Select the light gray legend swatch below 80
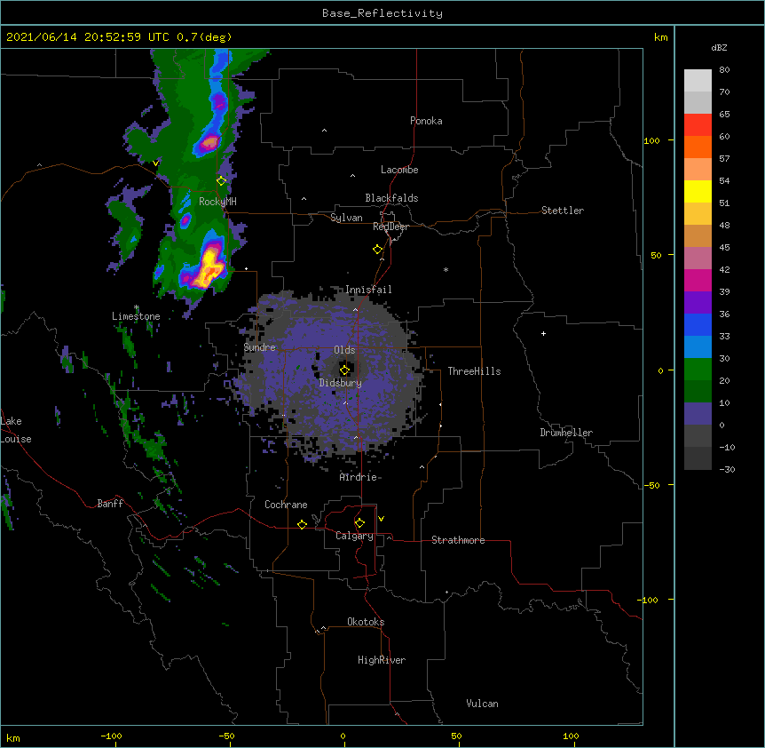765x748 pixels. pos(698,80)
